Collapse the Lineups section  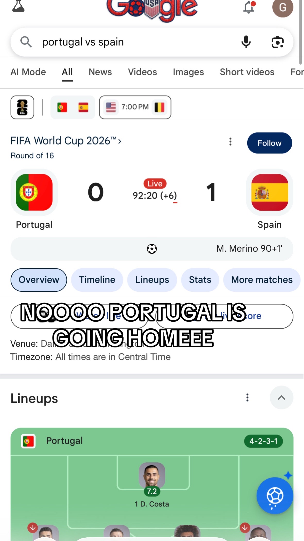coord(281,397)
